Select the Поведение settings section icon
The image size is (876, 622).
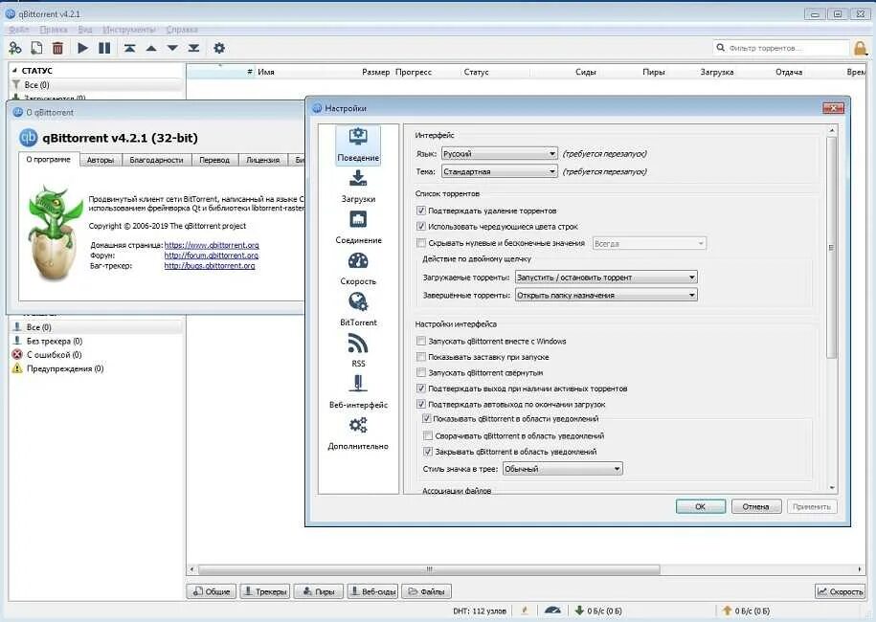point(358,136)
